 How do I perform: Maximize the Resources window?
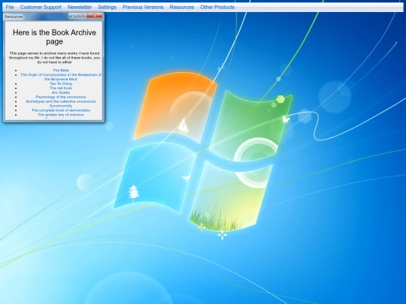pos(82,16)
